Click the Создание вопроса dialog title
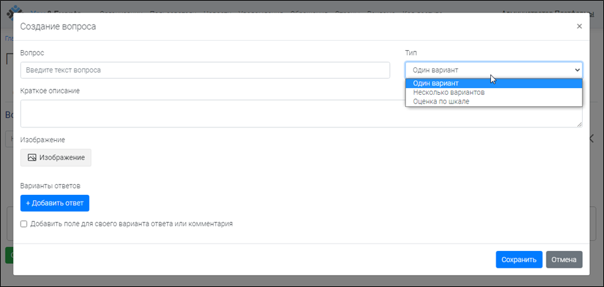 pos(58,27)
